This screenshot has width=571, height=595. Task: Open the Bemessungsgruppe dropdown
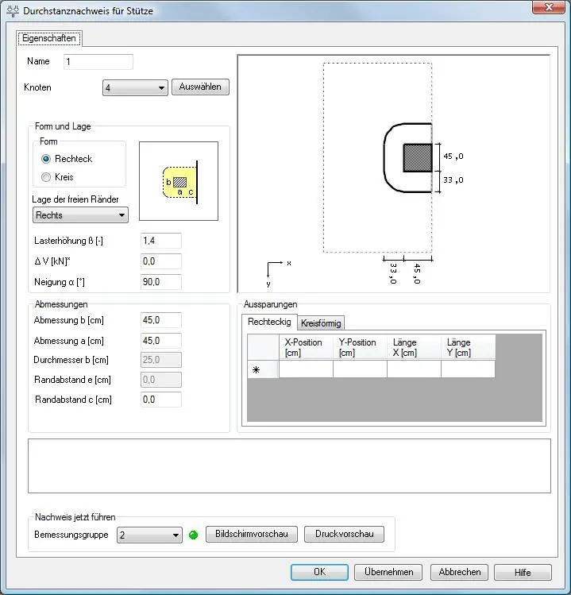click(x=149, y=535)
